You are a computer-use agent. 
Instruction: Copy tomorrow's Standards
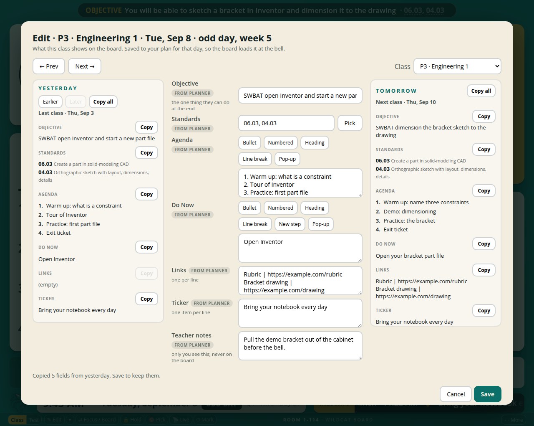484,150
